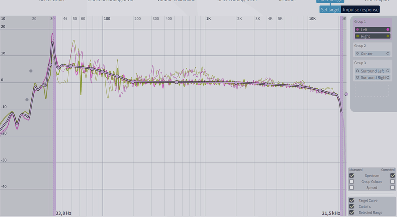
Task: Enable the Corrected Spread checkbox
Action: 392,188
